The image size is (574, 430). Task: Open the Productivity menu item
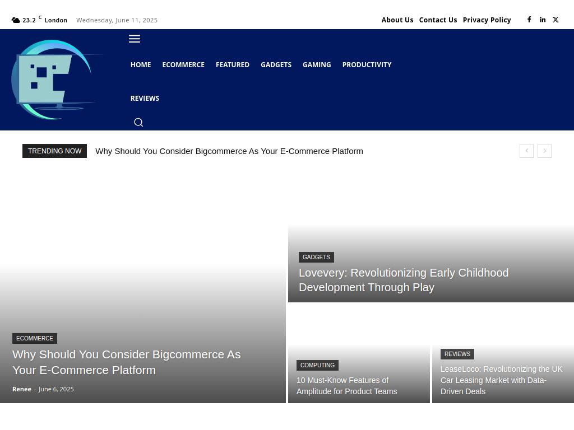[367, 65]
